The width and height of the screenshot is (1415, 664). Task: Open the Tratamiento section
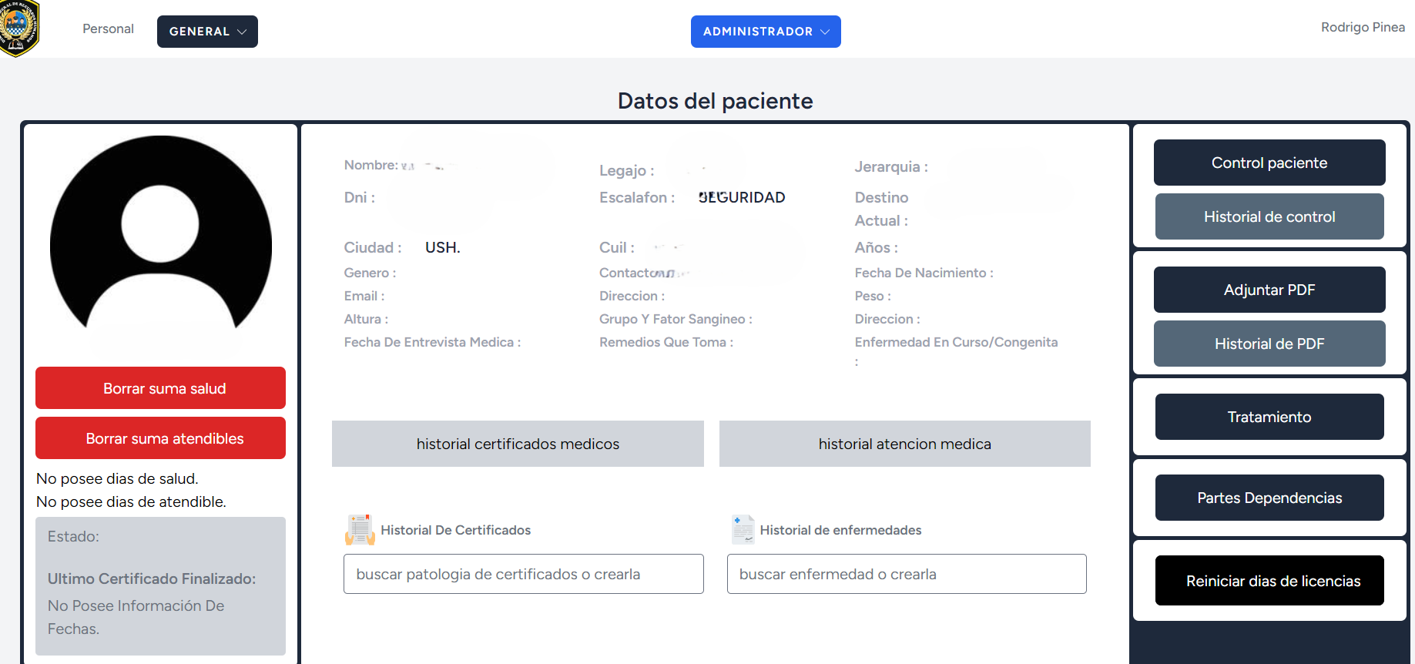point(1269,417)
